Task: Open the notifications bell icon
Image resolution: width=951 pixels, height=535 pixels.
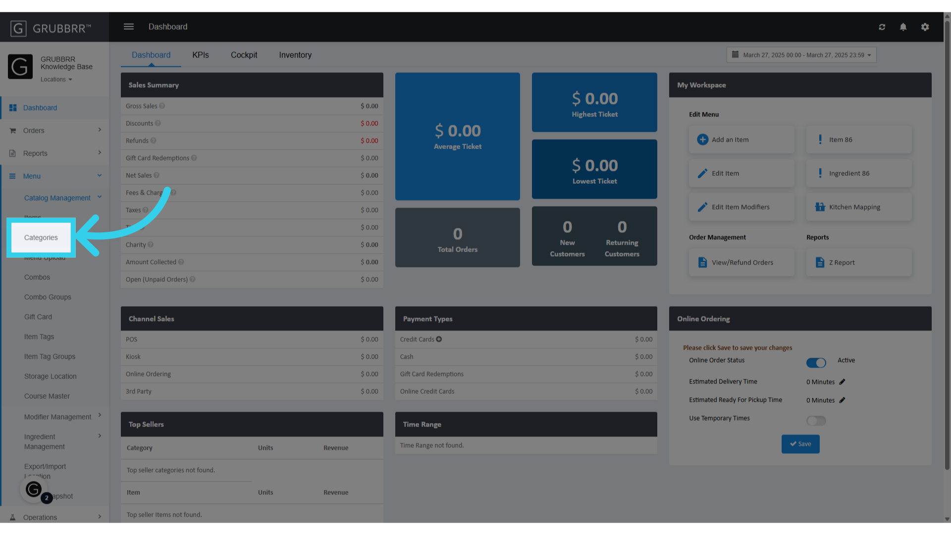Action: tap(903, 27)
